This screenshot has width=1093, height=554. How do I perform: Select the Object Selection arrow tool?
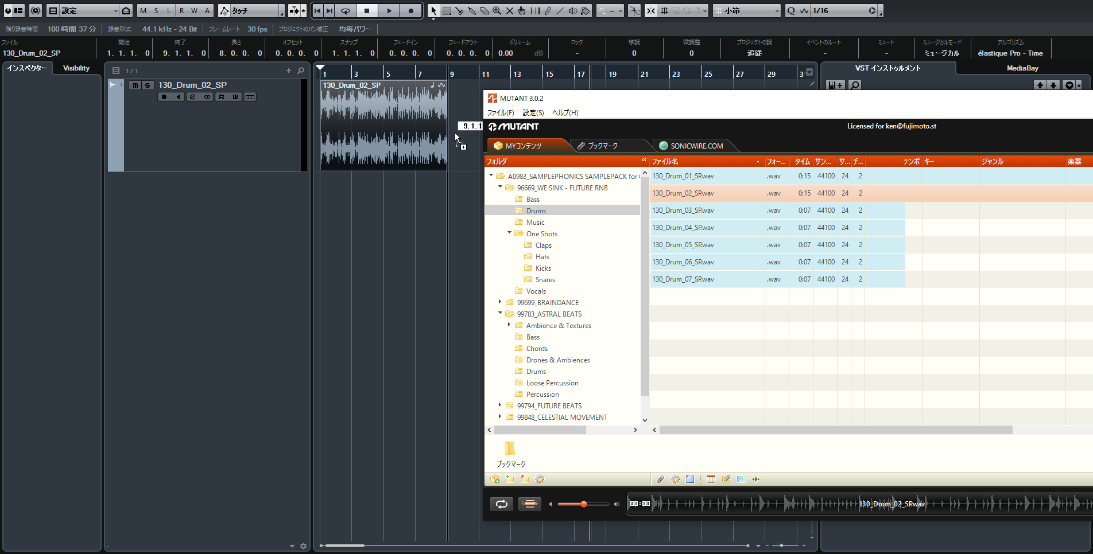(433, 10)
